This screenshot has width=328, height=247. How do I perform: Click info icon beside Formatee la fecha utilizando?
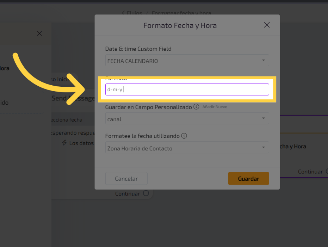pyautogui.click(x=184, y=136)
